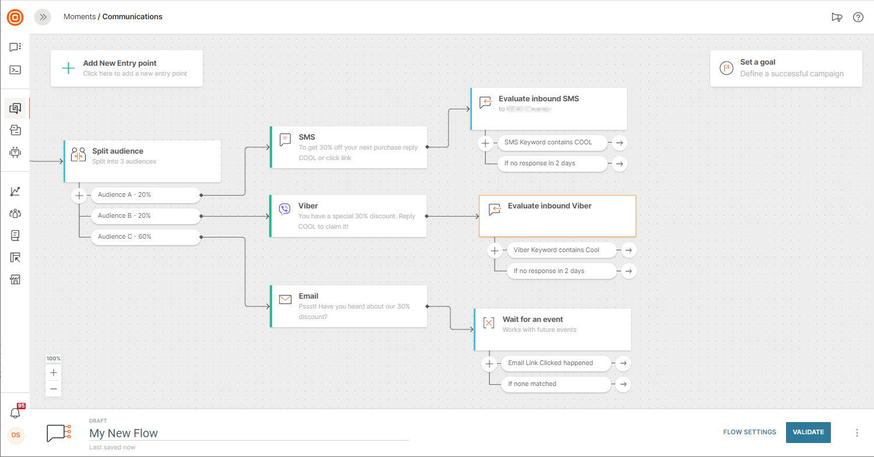This screenshot has width=874, height=457.
Task: Open the chatbot robot sidebar icon
Action: [15, 153]
